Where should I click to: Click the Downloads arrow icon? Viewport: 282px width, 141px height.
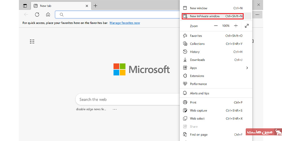pos(185,60)
